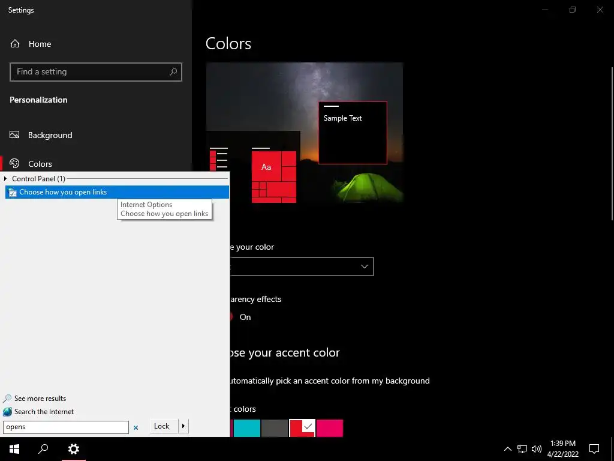Click the Settings page vertical scrollbar

(x=612, y=143)
